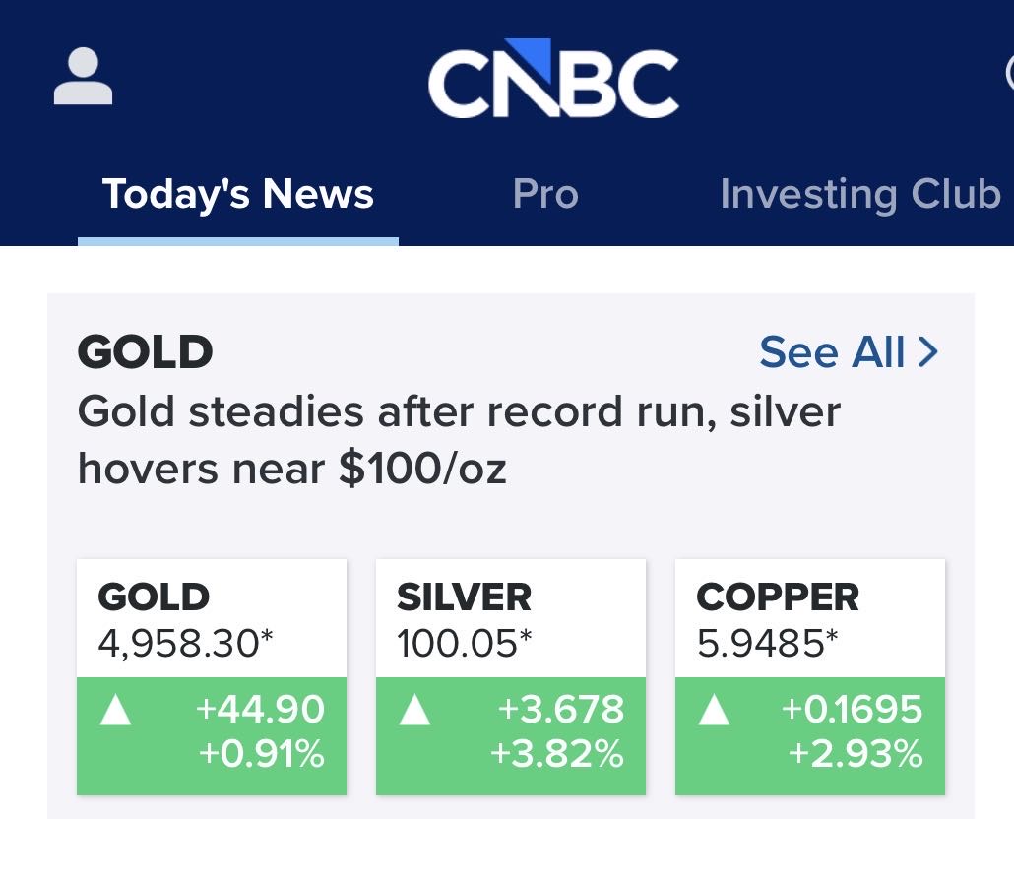
Task: Open the COPPER quote card title
Action: (778, 597)
